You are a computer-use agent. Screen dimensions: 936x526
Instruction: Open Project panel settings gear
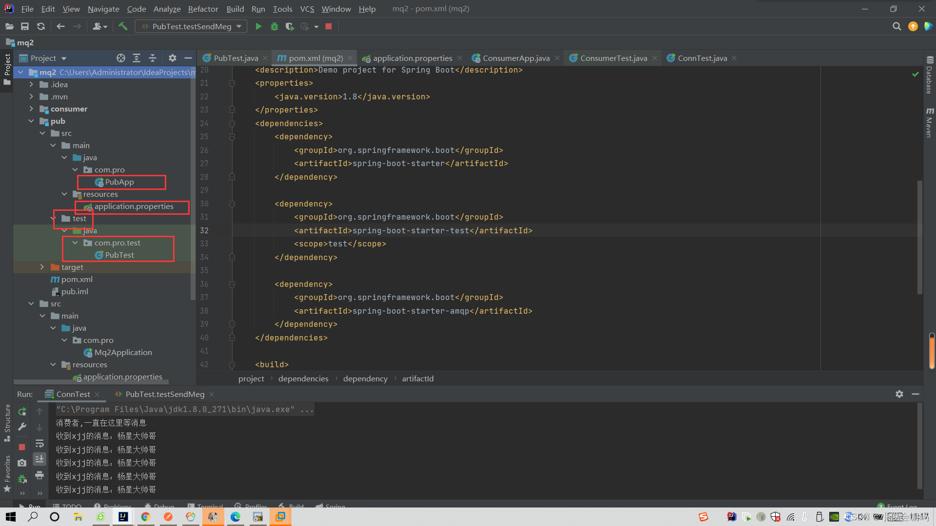click(172, 58)
